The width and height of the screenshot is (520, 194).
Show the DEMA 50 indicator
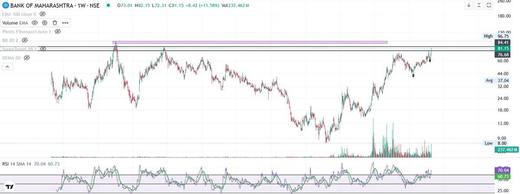(26, 58)
